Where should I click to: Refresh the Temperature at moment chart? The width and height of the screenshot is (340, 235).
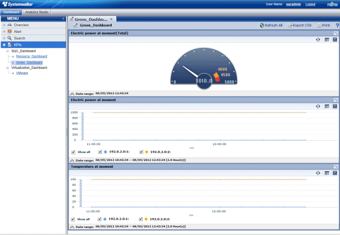point(318,173)
